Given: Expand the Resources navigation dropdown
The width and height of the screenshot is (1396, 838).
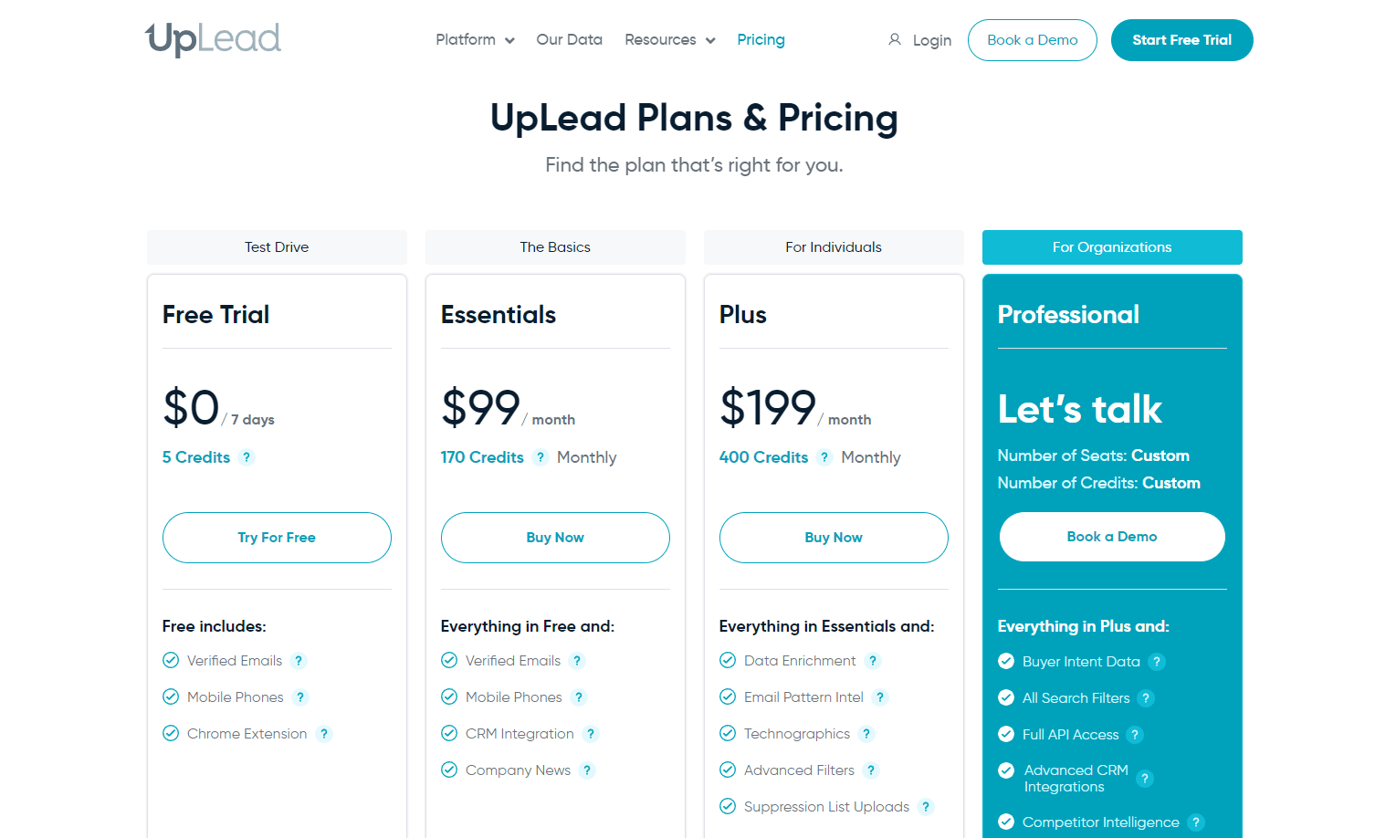Looking at the screenshot, I should pyautogui.click(x=669, y=40).
